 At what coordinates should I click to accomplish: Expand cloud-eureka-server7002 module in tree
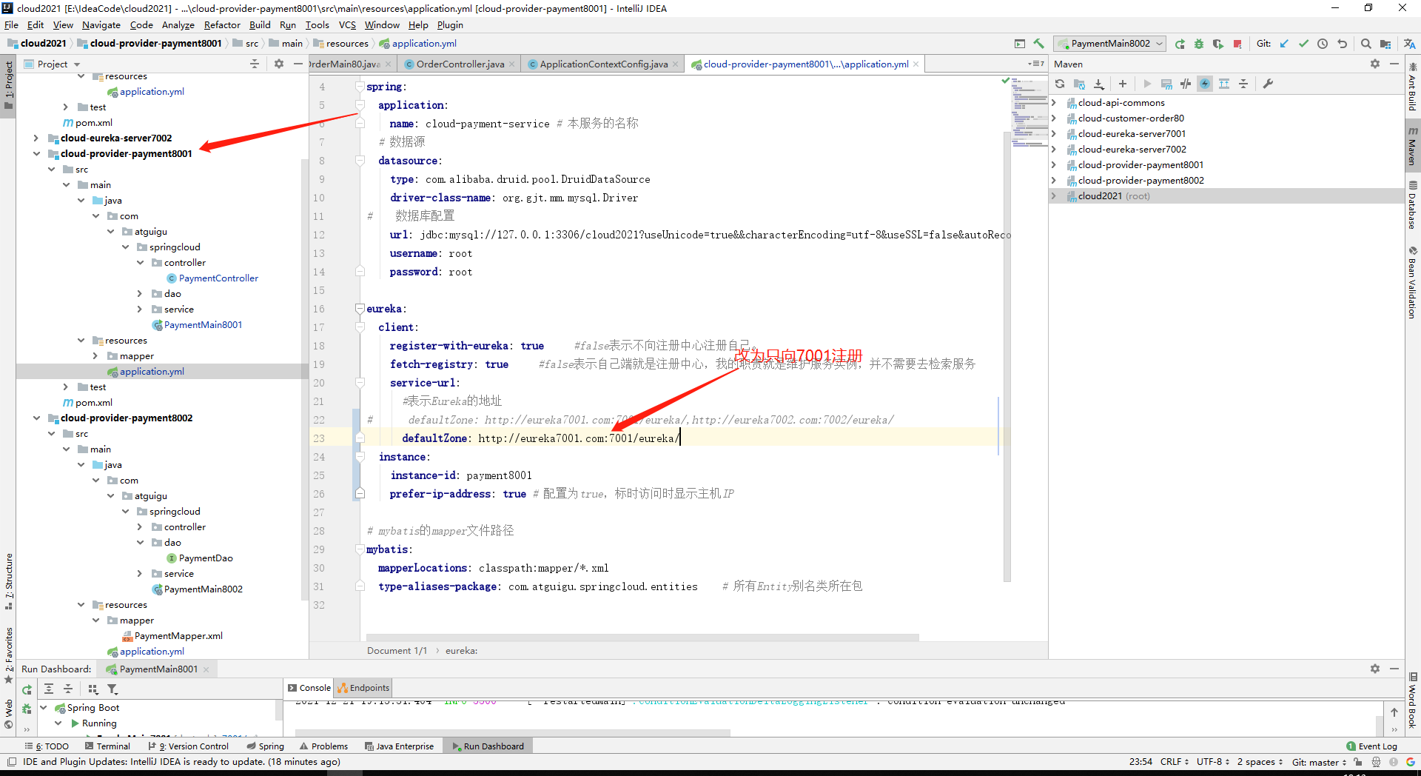point(36,138)
